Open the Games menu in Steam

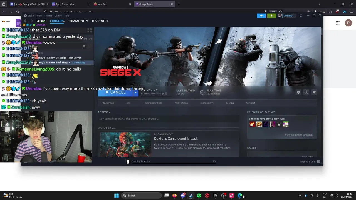[x=58, y=16]
